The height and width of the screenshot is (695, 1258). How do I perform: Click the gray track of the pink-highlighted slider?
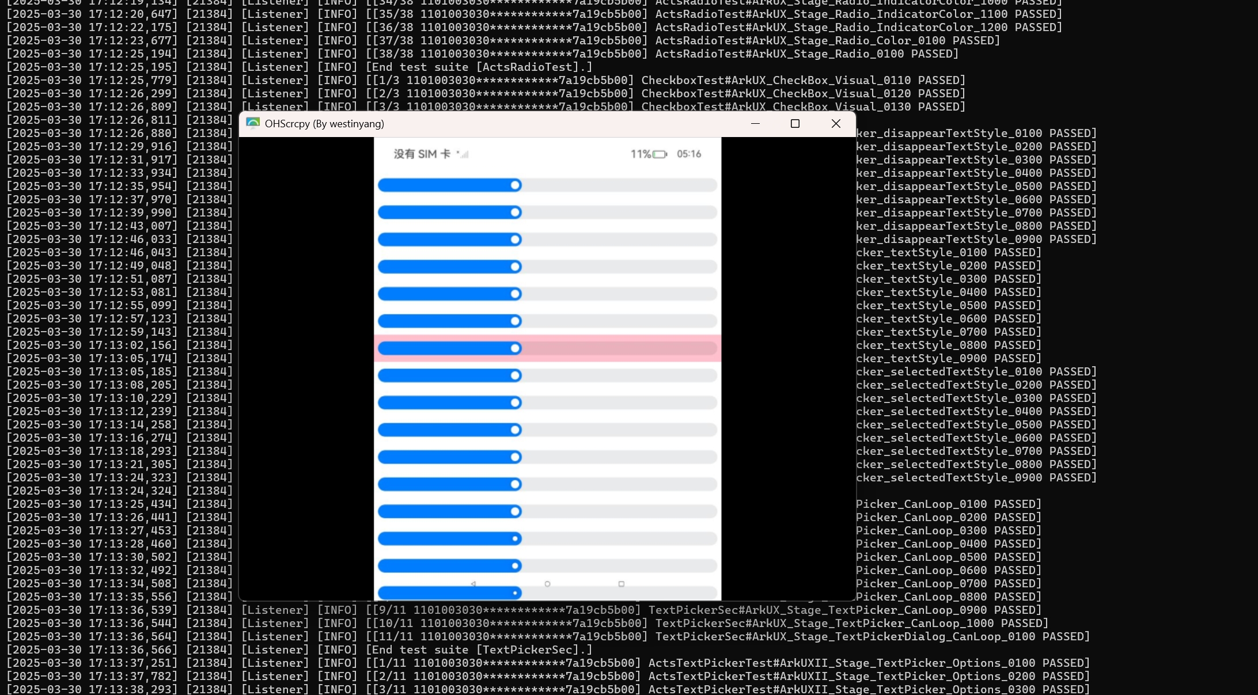(x=619, y=348)
